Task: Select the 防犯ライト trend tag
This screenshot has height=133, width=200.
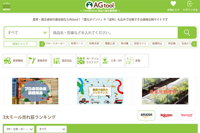Action: point(140,44)
